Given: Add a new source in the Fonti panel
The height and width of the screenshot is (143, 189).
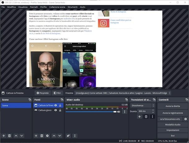Looking at the screenshot, I should (36, 136).
